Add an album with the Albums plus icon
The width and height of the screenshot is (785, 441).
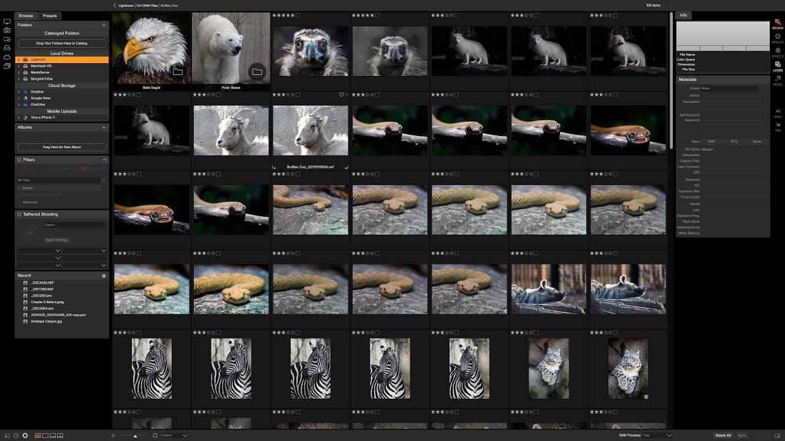point(104,127)
